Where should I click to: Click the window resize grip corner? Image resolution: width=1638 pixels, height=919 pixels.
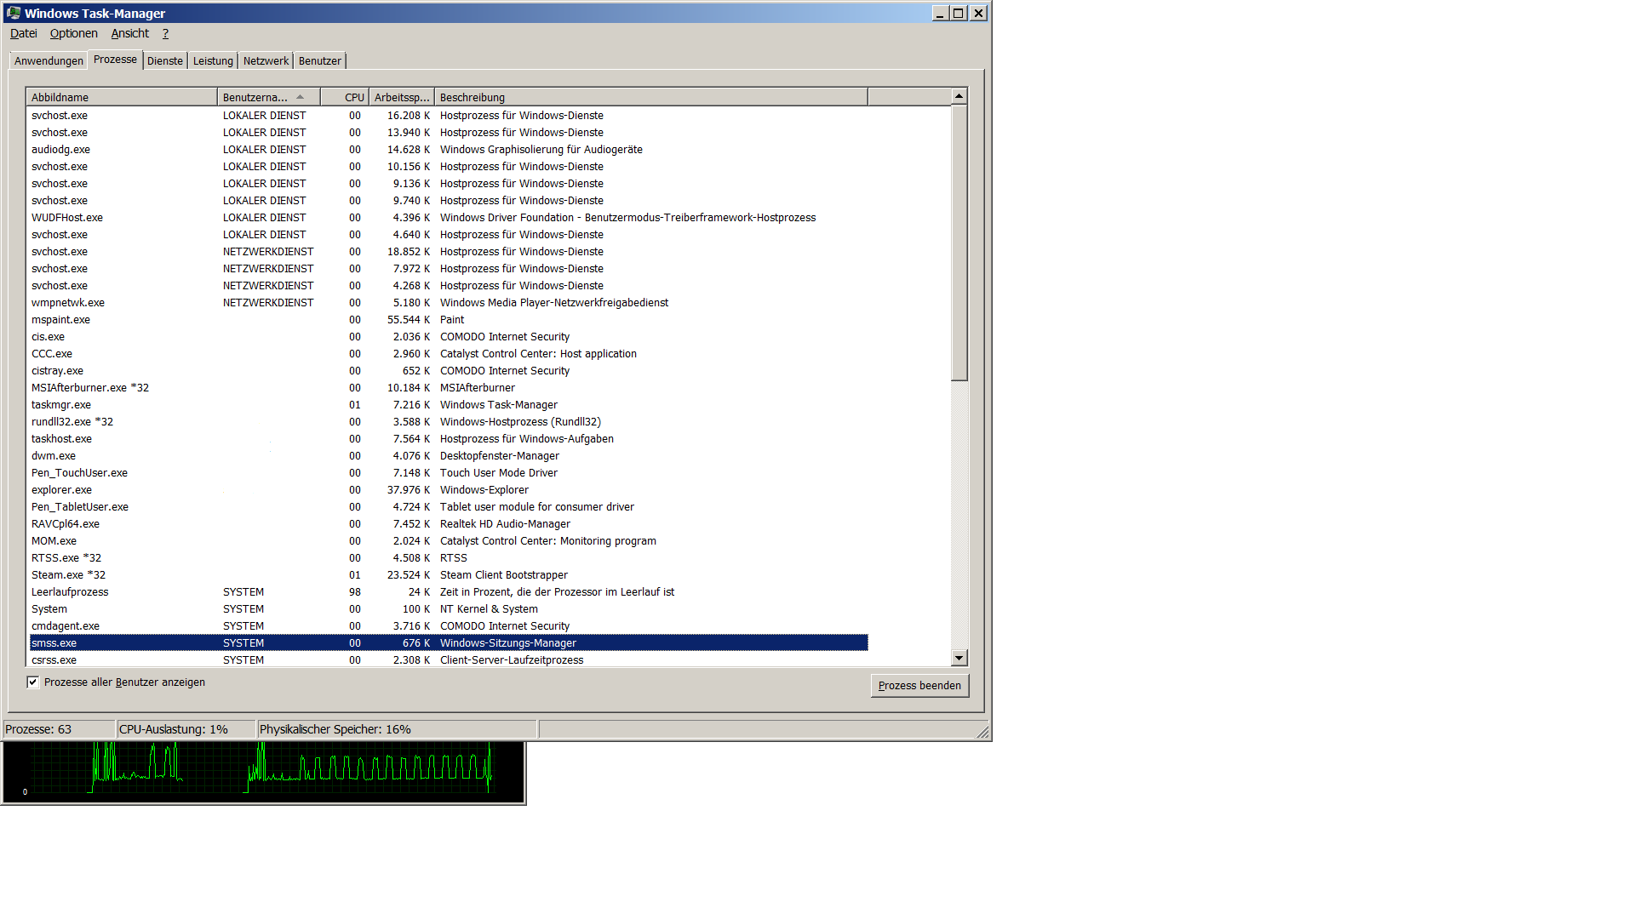pyautogui.click(x=982, y=732)
